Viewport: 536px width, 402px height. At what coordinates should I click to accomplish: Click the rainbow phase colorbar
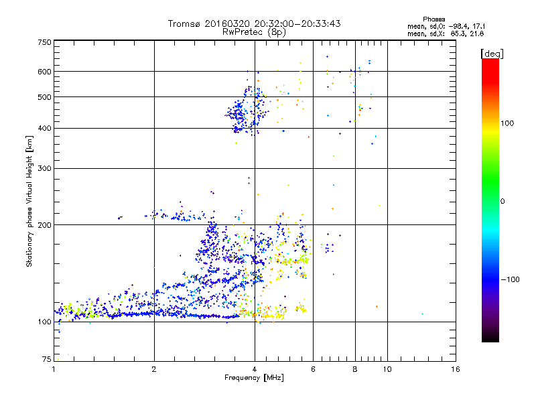click(490, 200)
